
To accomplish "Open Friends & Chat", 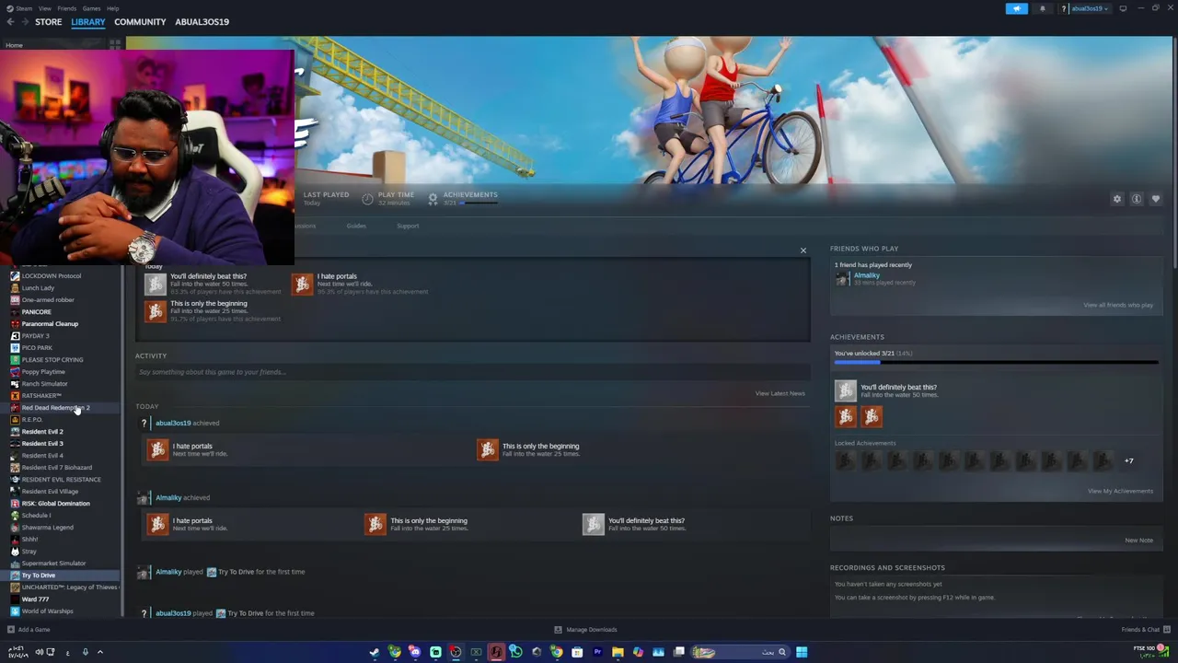I will 1145,630.
